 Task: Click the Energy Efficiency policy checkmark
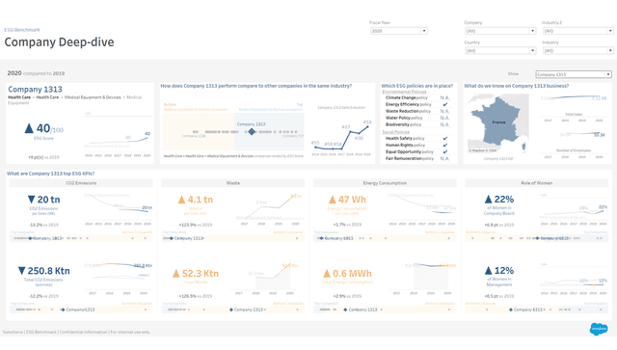coord(445,105)
